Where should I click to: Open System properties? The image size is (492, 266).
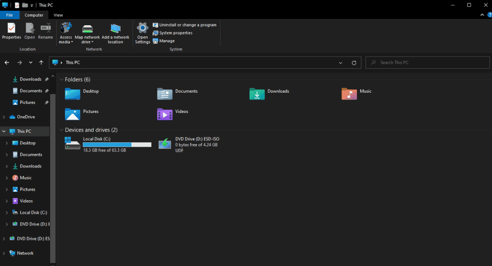172,33
